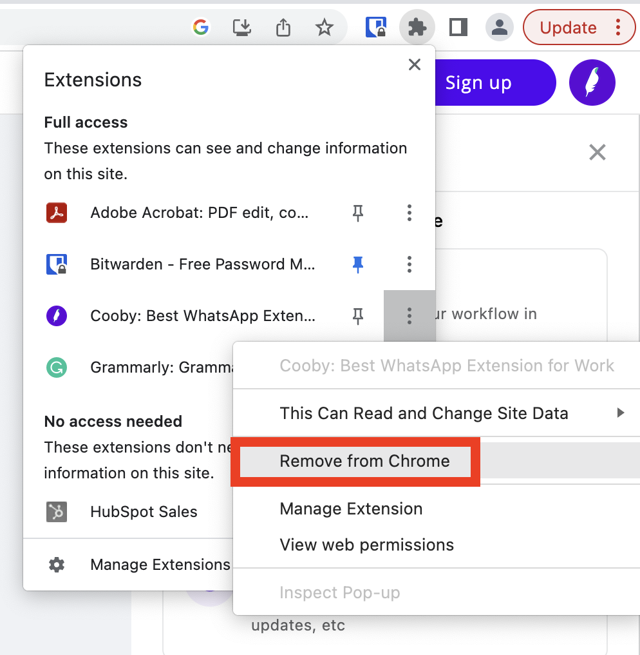Open the Chrome profile avatar

click(x=500, y=28)
